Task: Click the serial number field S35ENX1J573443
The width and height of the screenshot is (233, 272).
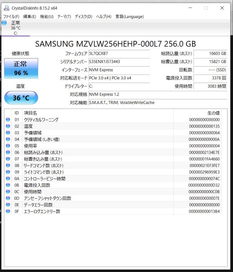Action: (119, 62)
